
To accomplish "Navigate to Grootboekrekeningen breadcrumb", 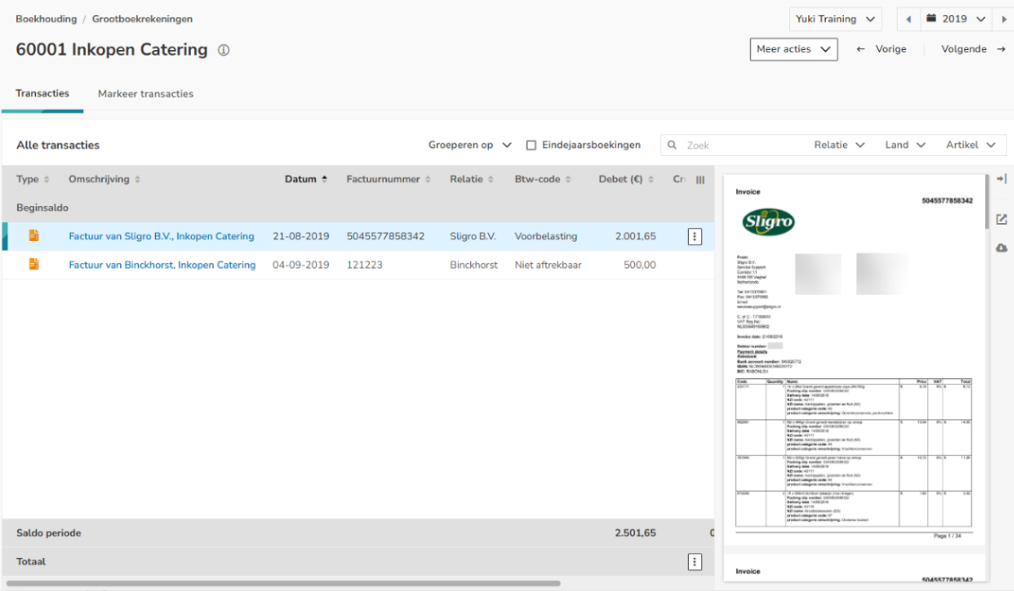I will pyautogui.click(x=142, y=19).
